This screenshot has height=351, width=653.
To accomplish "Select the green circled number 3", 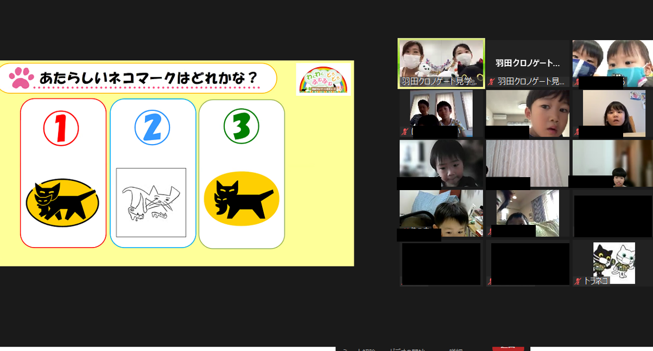I will (x=241, y=126).
